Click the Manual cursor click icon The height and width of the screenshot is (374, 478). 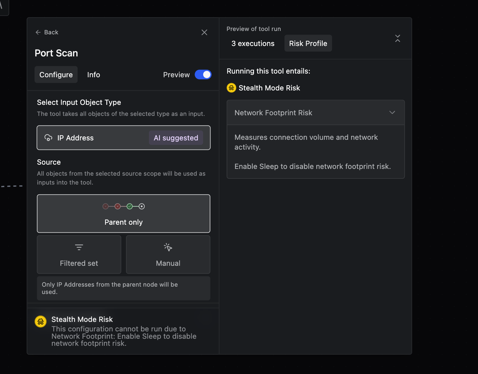tap(168, 247)
